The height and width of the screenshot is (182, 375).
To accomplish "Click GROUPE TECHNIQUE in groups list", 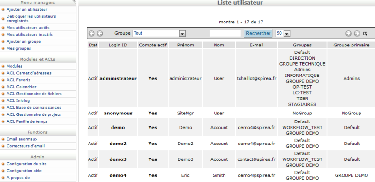I will coord(302,64).
